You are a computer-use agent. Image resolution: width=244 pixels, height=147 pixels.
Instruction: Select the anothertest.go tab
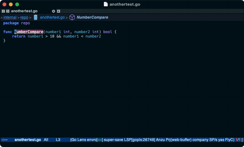24,11
